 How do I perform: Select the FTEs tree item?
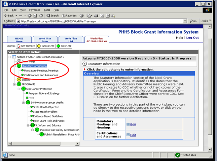click(x=31, y=98)
